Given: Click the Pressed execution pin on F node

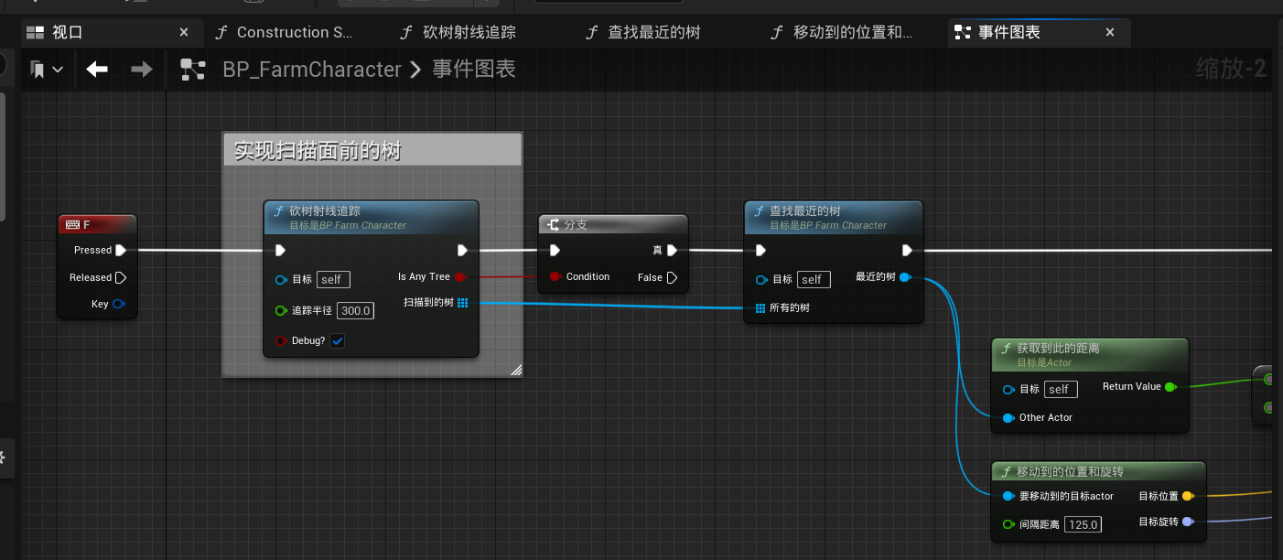Looking at the screenshot, I should click(x=121, y=250).
